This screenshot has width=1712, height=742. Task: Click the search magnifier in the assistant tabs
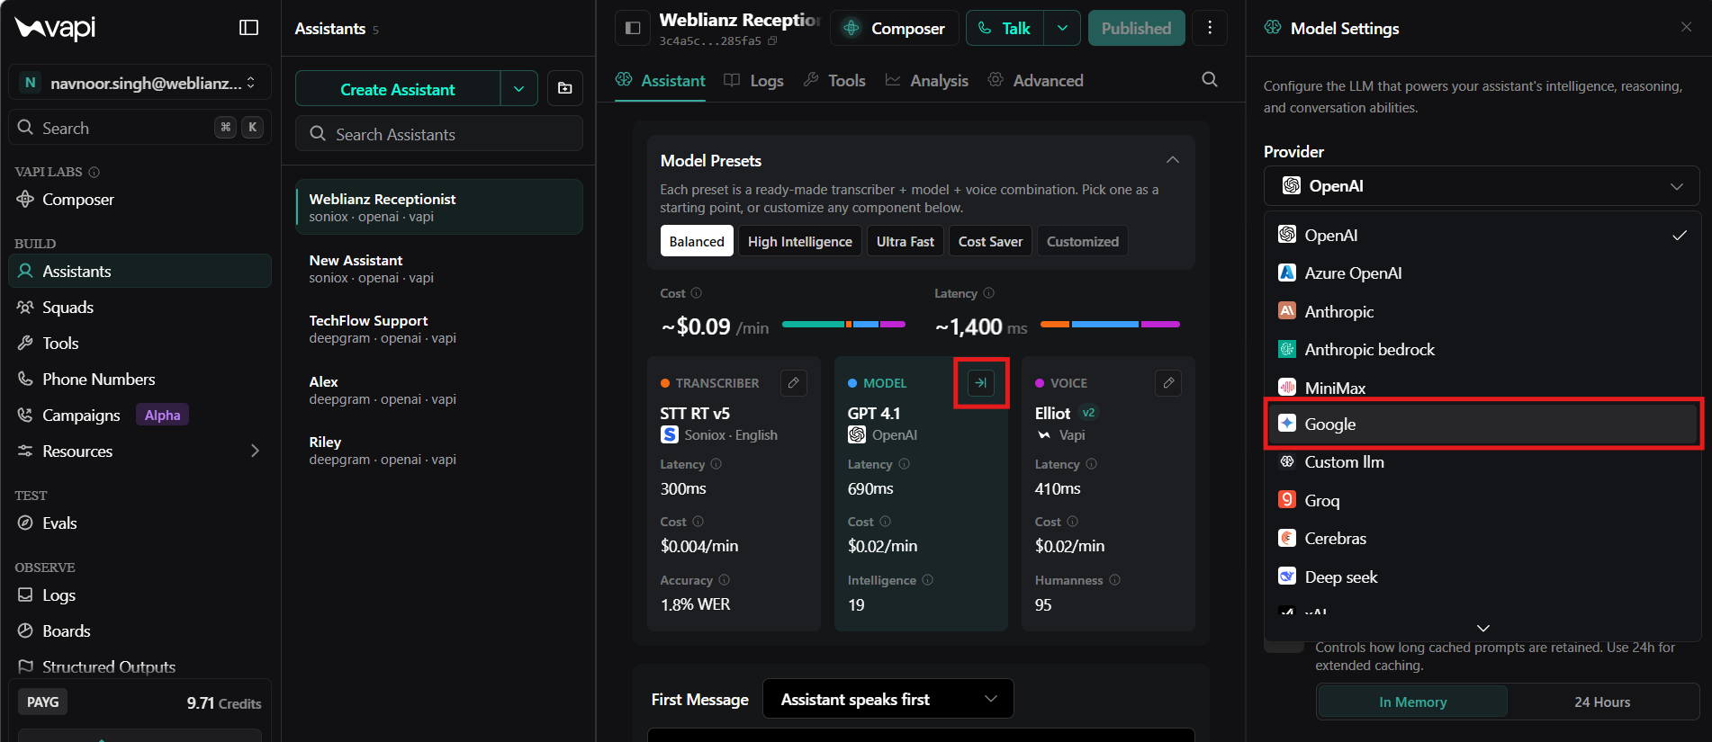pyautogui.click(x=1210, y=80)
